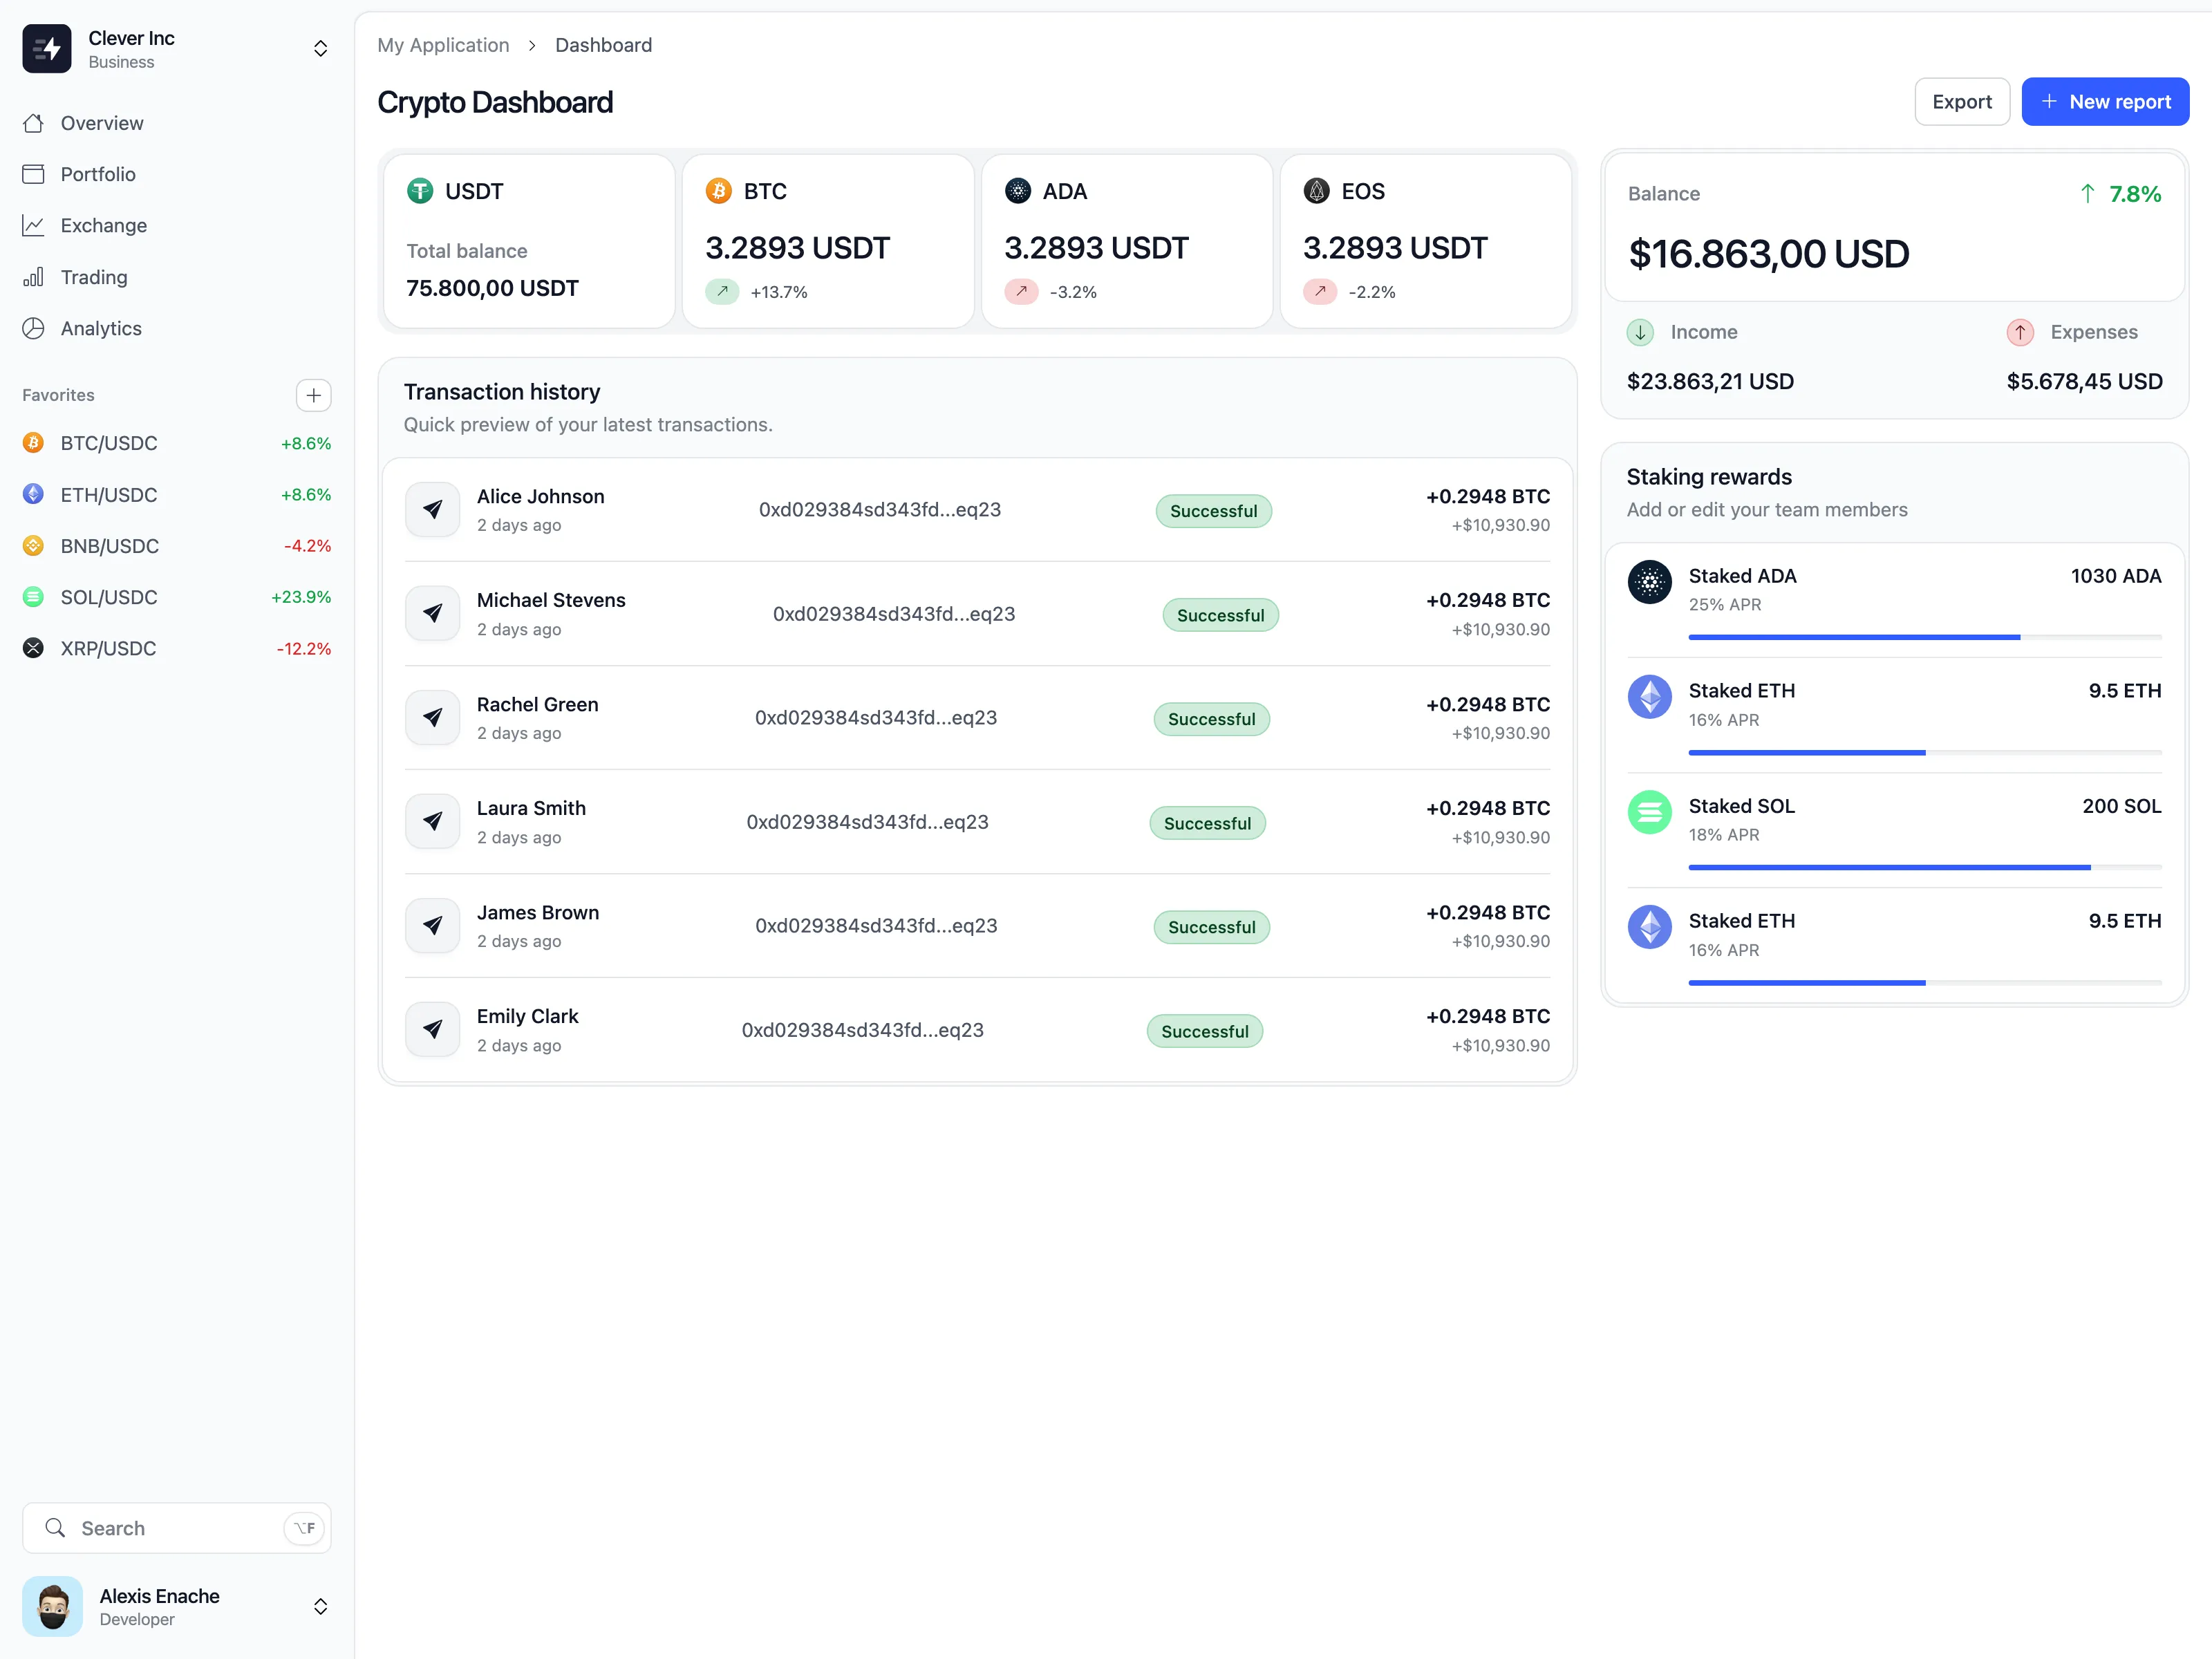Image resolution: width=2212 pixels, height=1659 pixels.
Task: Click Alice Johnson's send arrow icon
Action: tap(432, 510)
